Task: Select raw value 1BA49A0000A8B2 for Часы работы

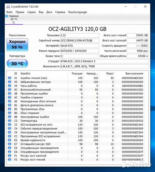Action: click(132, 86)
